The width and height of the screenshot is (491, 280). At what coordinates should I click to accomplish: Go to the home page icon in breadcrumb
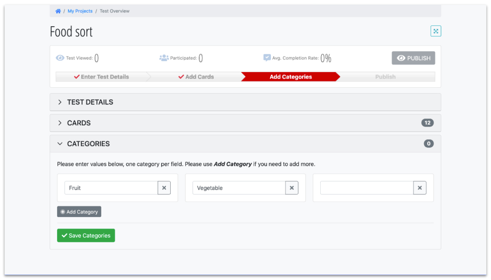click(x=58, y=11)
